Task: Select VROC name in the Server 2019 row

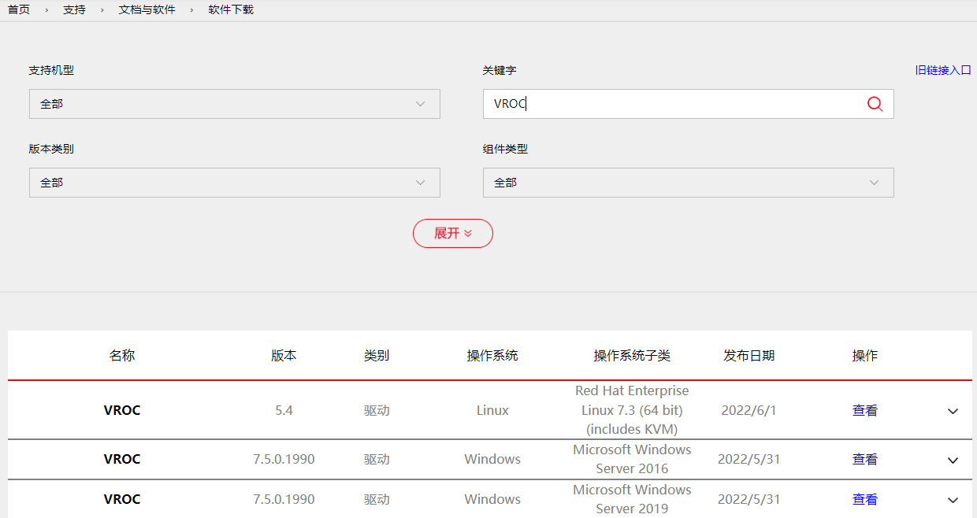Action: 122,499
